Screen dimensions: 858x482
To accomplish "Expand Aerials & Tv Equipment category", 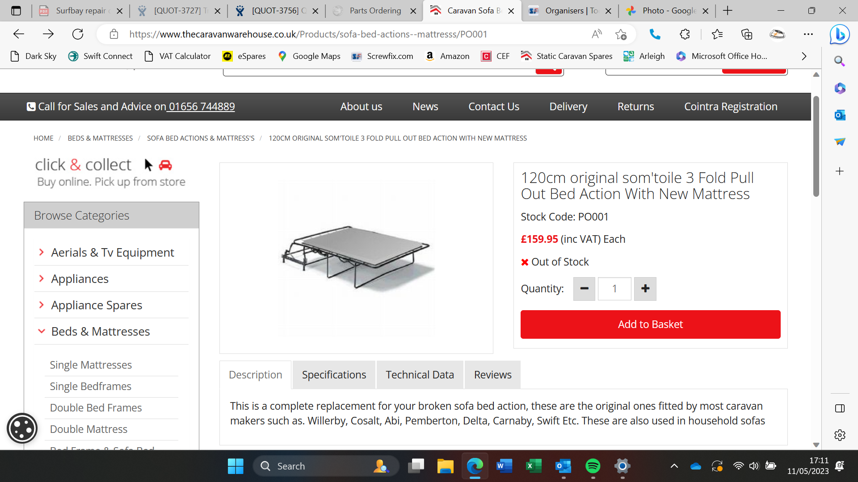I will 112,253.
